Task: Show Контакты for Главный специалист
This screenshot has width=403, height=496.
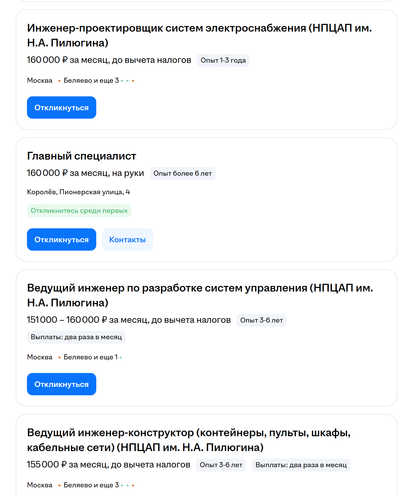Action: click(127, 239)
